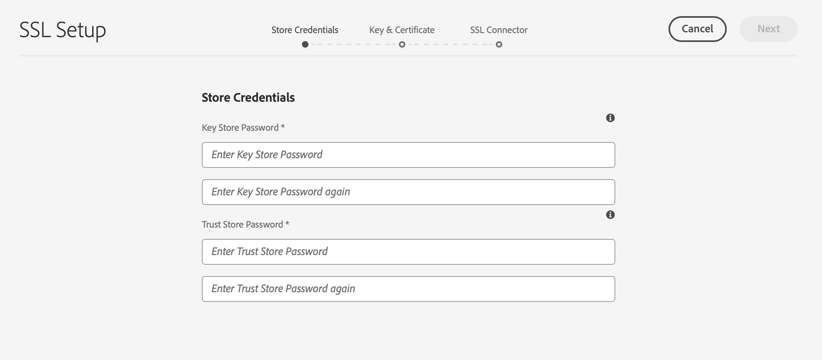
Task: Click the Key Store Password info icon
Action: click(610, 118)
